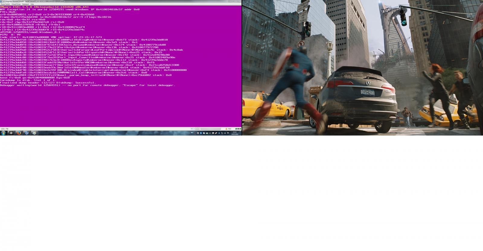Click the record button in console status bar
The height and width of the screenshot is (251, 483).
pyautogui.click(x=199, y=129)
